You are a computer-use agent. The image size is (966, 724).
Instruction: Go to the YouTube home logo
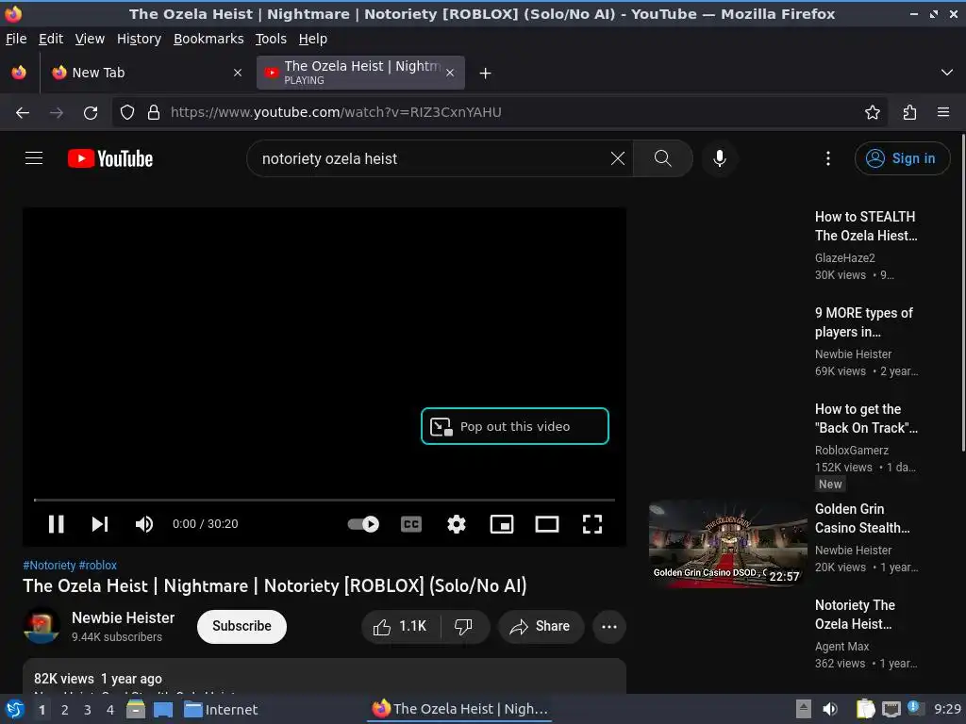[110, 158]
